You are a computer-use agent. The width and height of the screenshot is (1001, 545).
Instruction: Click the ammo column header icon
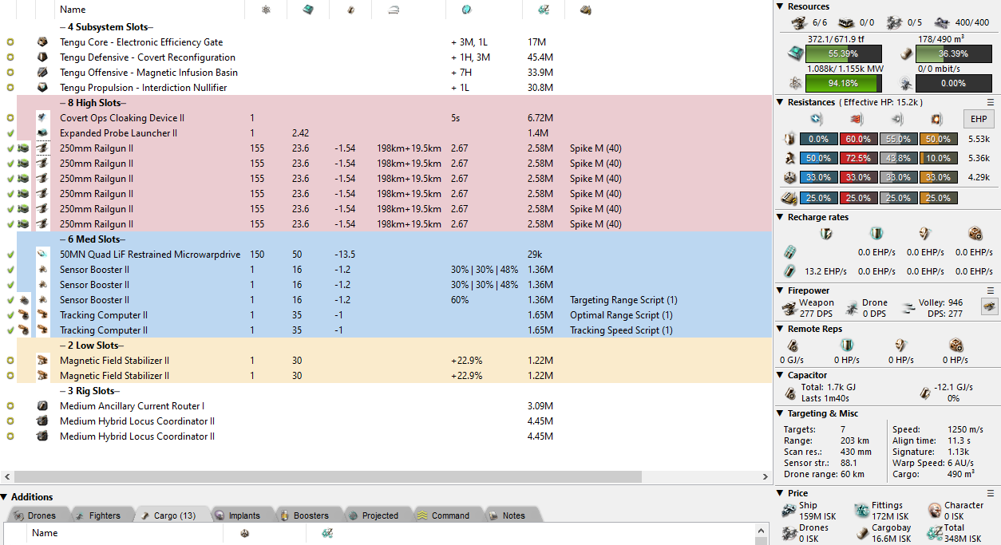tap(585, 10)
